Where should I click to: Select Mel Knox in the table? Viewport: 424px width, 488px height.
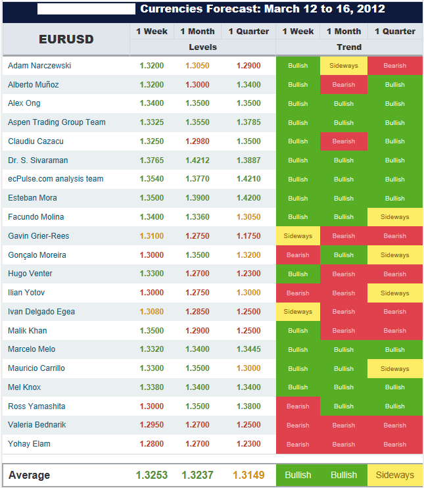24,387
